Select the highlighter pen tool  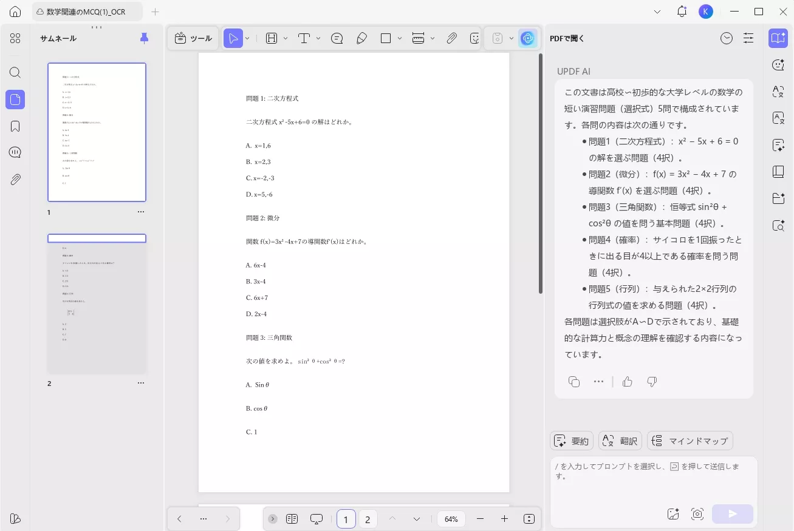click(361, 38)
